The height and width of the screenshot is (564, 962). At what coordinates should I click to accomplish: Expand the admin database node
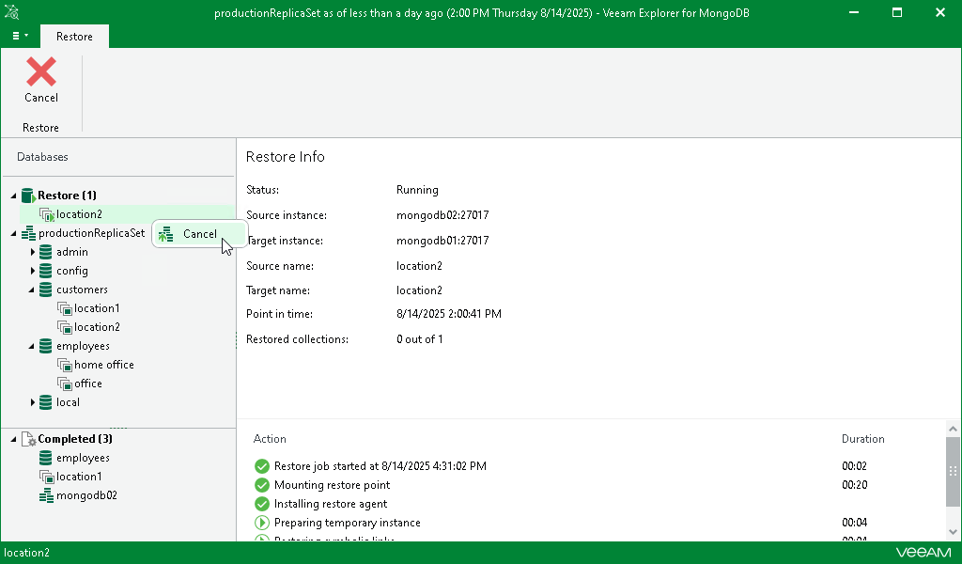(x=33, y=252)
